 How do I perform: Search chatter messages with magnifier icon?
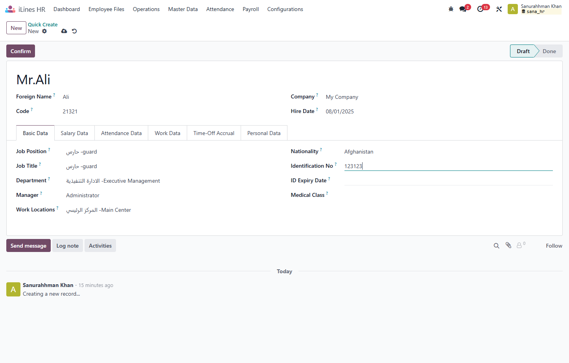pyautogui.click(x=497, y=246)
